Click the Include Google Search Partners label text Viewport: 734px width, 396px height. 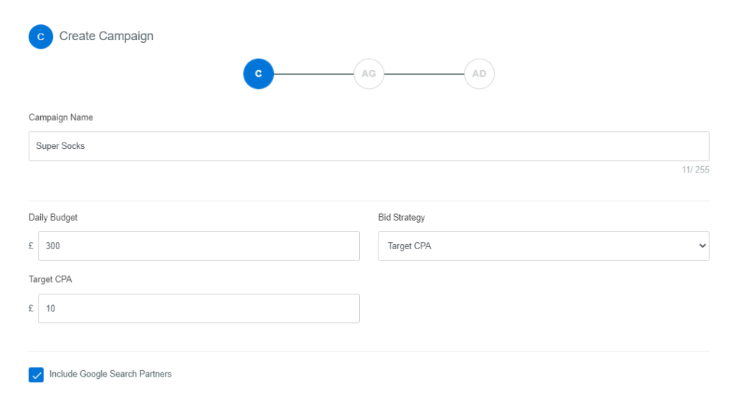coord(110,374)
